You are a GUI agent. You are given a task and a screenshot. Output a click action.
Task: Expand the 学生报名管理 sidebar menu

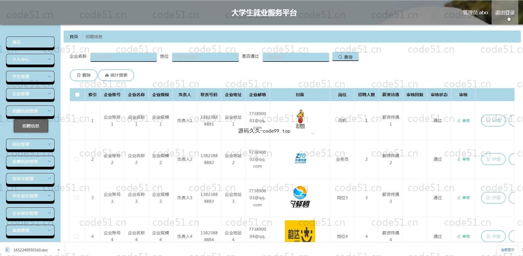[30, 196]
